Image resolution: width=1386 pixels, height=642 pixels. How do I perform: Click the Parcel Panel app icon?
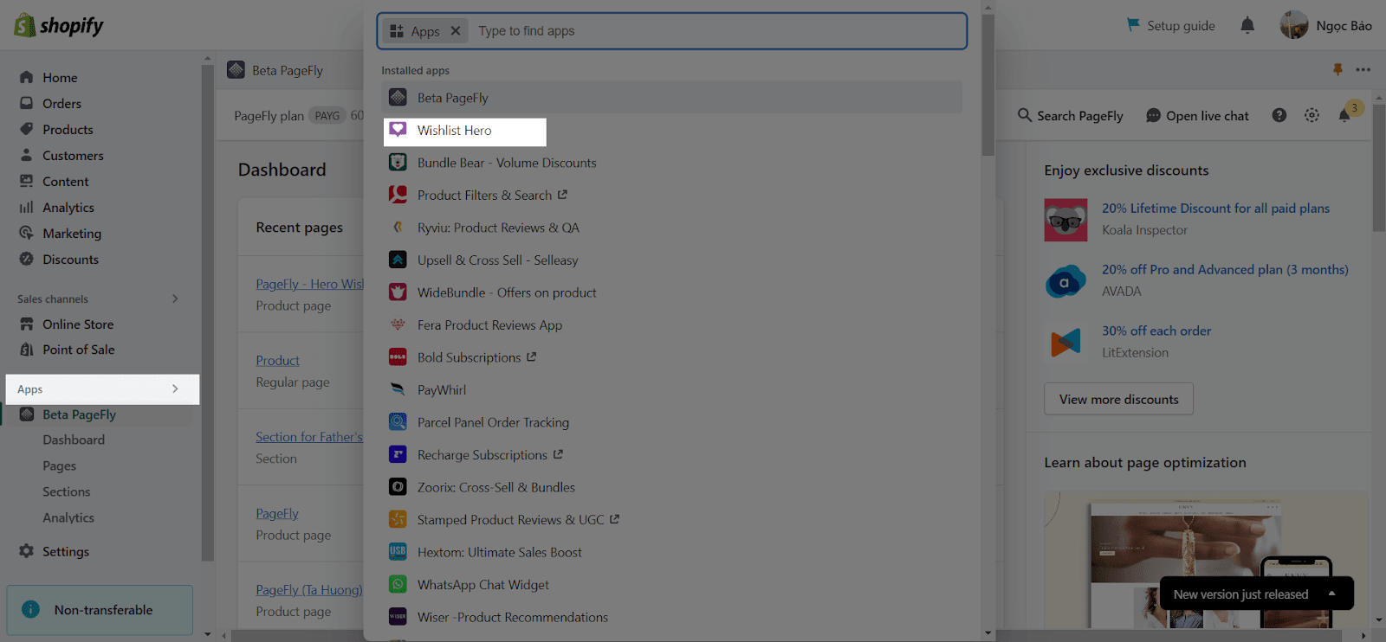(x=398, y=422)
